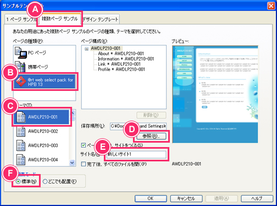Screen dimensions: 277x206
Task: Select the 標準(N) radio button
Action: 18,182
